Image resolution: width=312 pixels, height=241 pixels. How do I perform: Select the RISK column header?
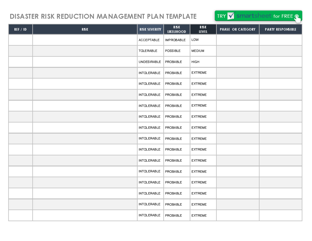85,29
